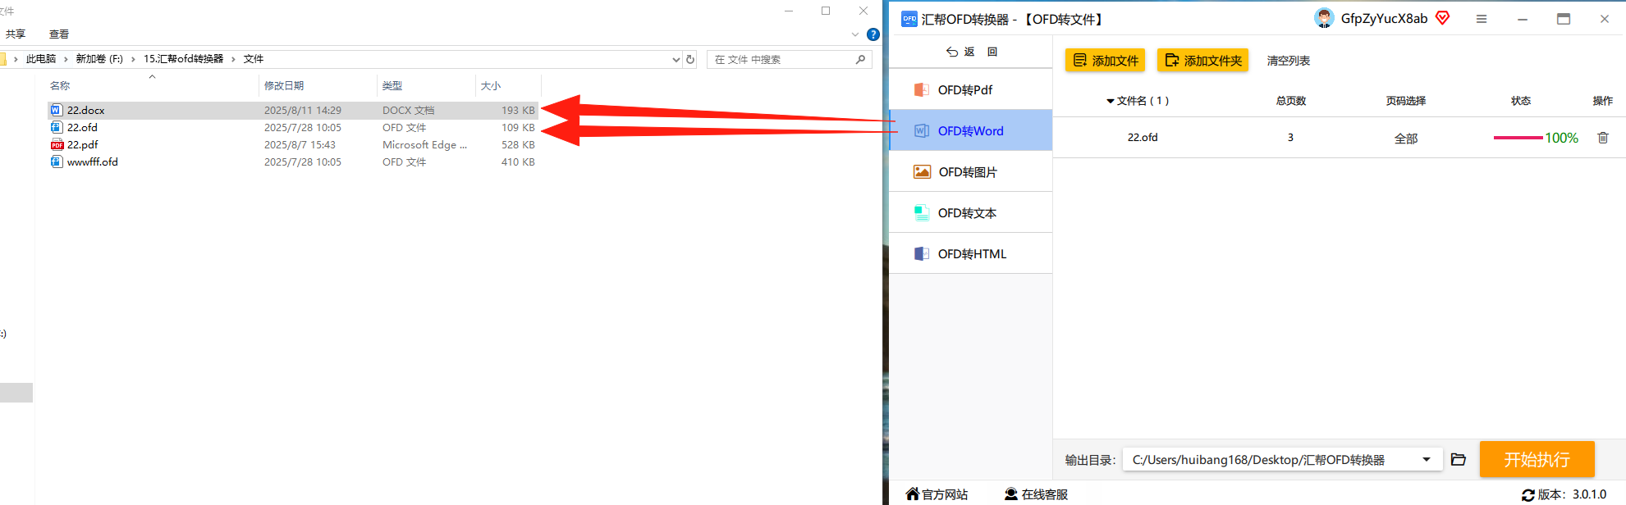The image size is (1626, 505).
Task: Expand the output directory dropdown
Action: click(x=1427, y=460)
